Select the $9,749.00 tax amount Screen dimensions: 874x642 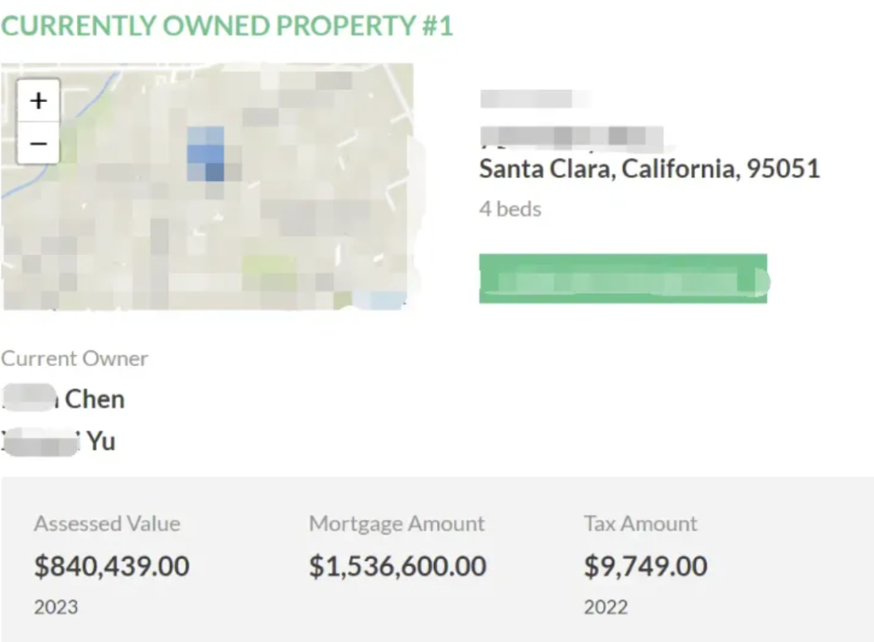pyautogui.click(x=646, y=566)
